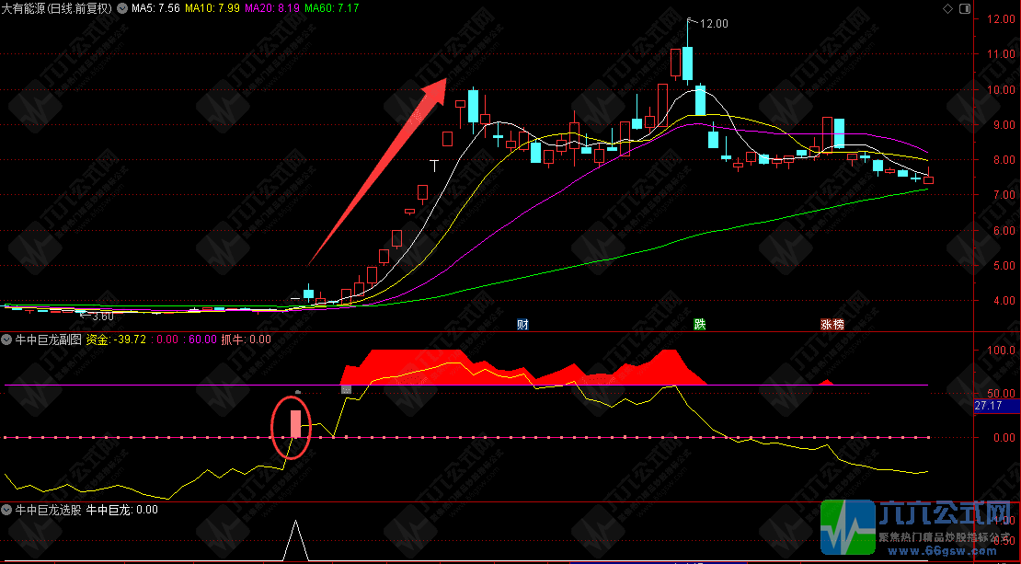Click the white T marker on chart

(434, 166)
